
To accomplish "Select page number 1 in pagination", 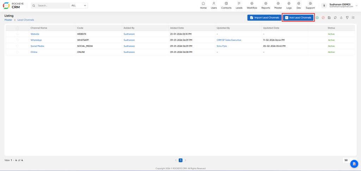I will 181,160.
